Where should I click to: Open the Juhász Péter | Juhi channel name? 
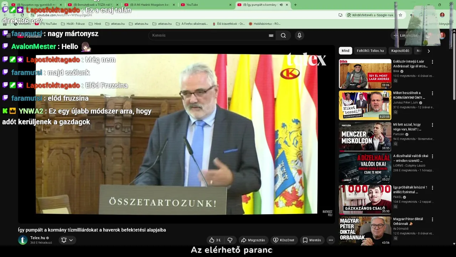pyautogui.click(x=406, y=103)
